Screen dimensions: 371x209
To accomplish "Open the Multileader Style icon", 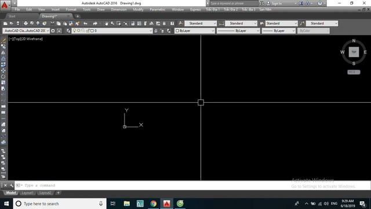I will click(x=303, y=23).
